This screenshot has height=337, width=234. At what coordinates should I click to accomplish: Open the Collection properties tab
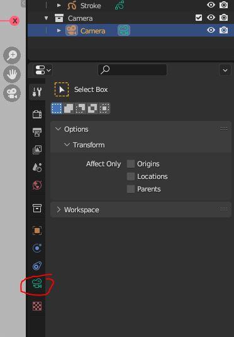tap(37, 208)
